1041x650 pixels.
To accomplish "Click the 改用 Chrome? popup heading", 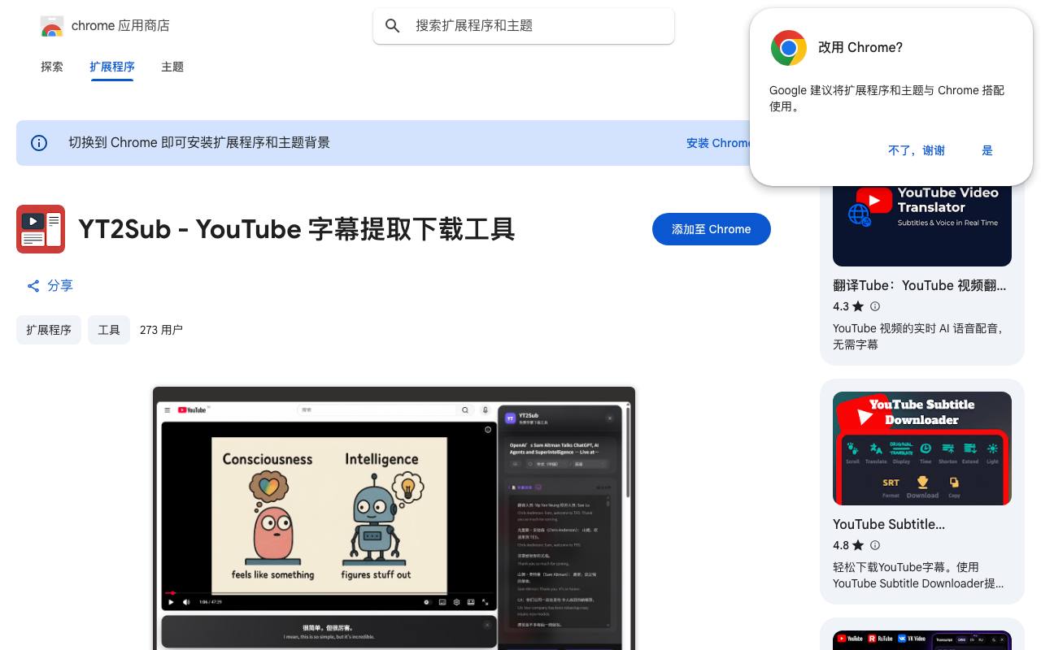I will click(x=860, y=47).
